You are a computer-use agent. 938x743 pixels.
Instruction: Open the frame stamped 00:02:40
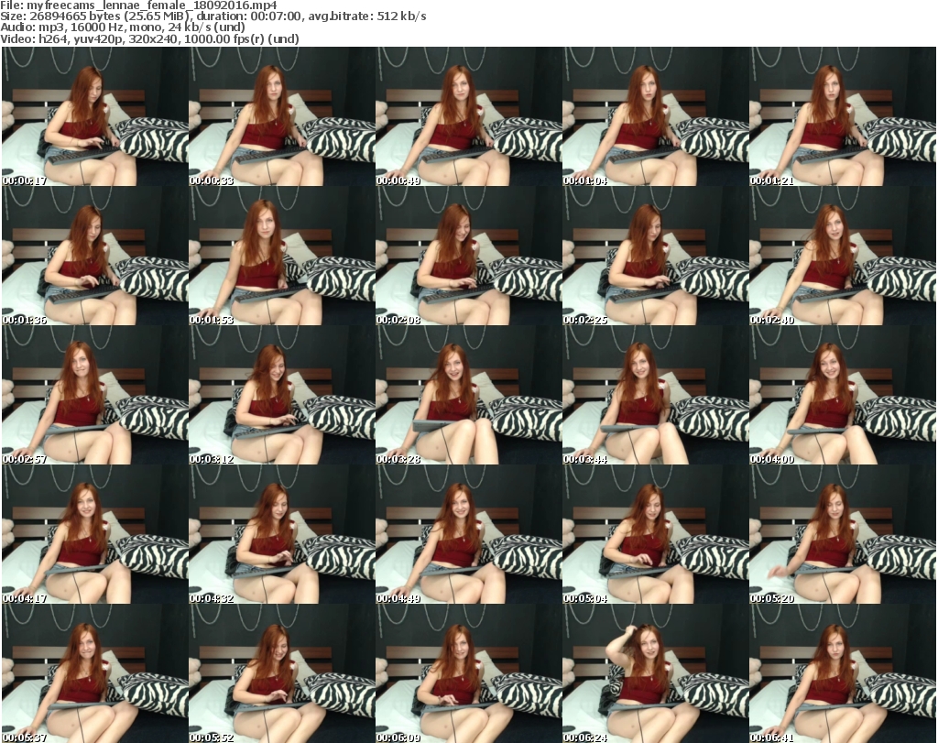click(843, 256)
